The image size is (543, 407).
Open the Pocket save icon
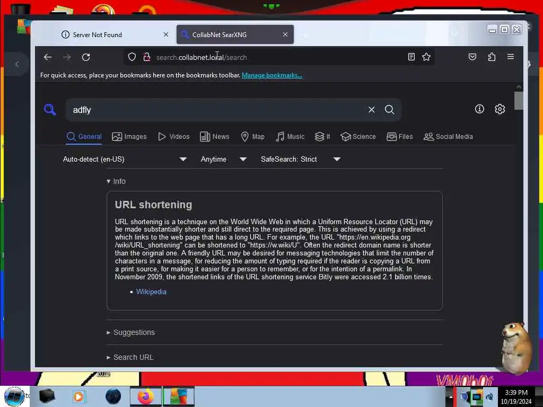(472, 57)
